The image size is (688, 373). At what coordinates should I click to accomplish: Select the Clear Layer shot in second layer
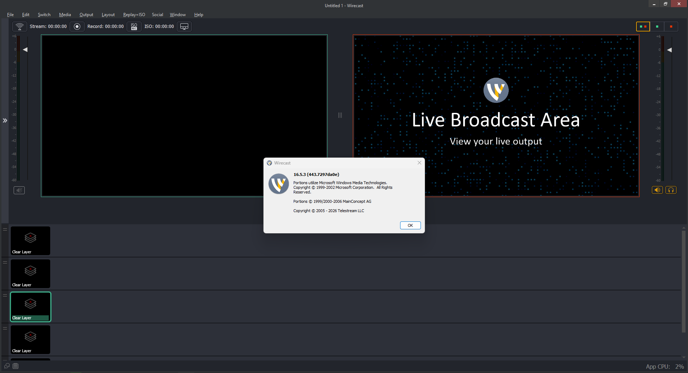[x=30, y=274]
